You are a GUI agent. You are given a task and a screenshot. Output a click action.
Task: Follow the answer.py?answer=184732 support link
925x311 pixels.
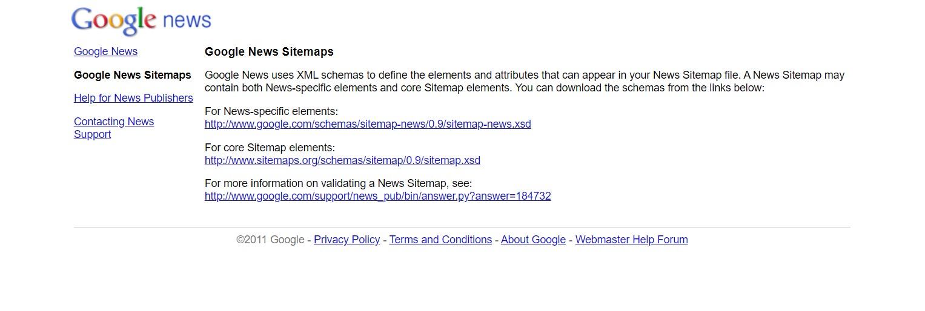click(377, 196)
